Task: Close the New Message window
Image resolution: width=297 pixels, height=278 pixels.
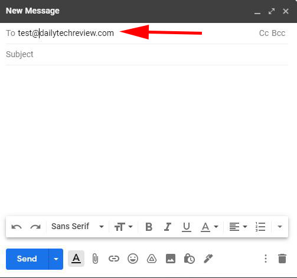Action: click(x=286, y=11)
